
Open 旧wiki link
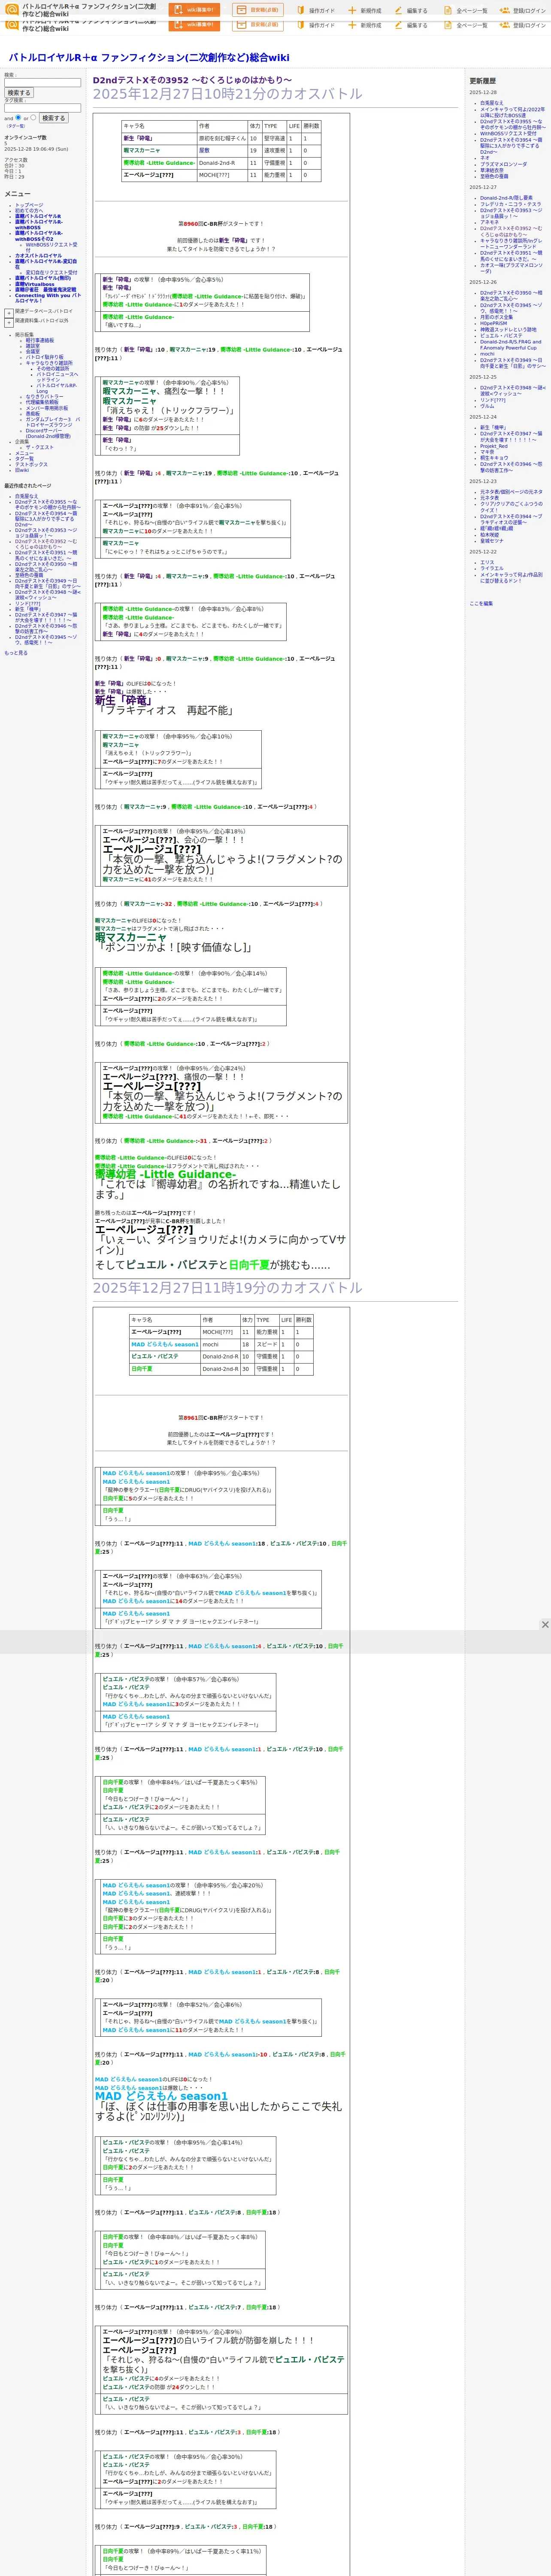(22, 470)
